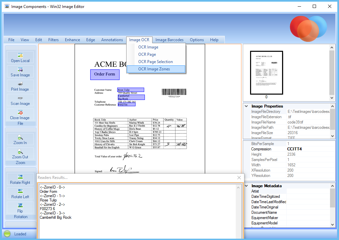This screenshot has width=339, height=240.
Task: Select the ImageFilePath property row
Action: point(290,127)
